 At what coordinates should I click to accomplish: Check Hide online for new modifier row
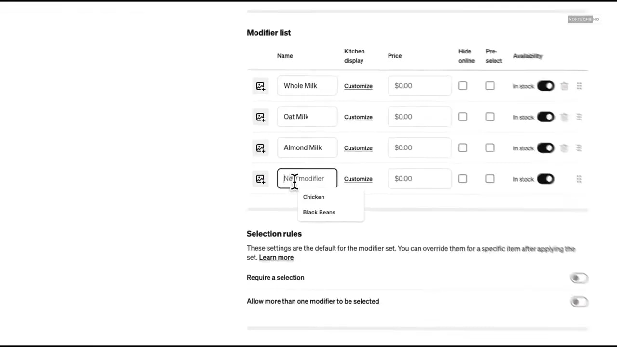tap(463, 179)
